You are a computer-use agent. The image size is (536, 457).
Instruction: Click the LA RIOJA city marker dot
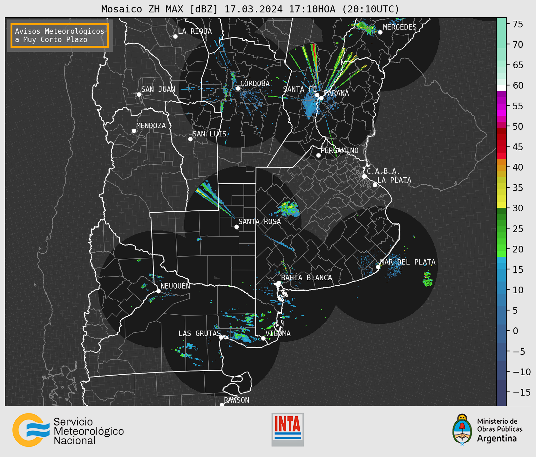click(x=175, y=37)
